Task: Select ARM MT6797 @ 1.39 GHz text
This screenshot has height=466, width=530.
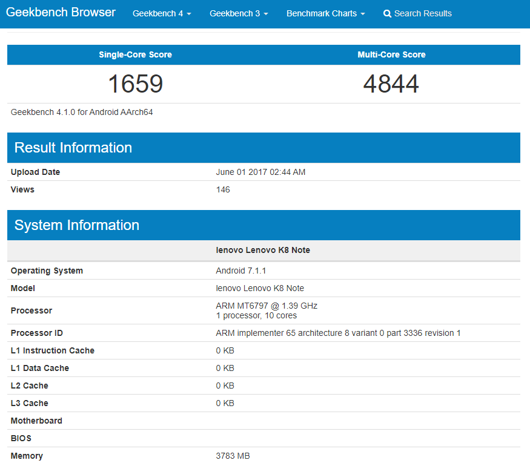Action: coord(267,306)
